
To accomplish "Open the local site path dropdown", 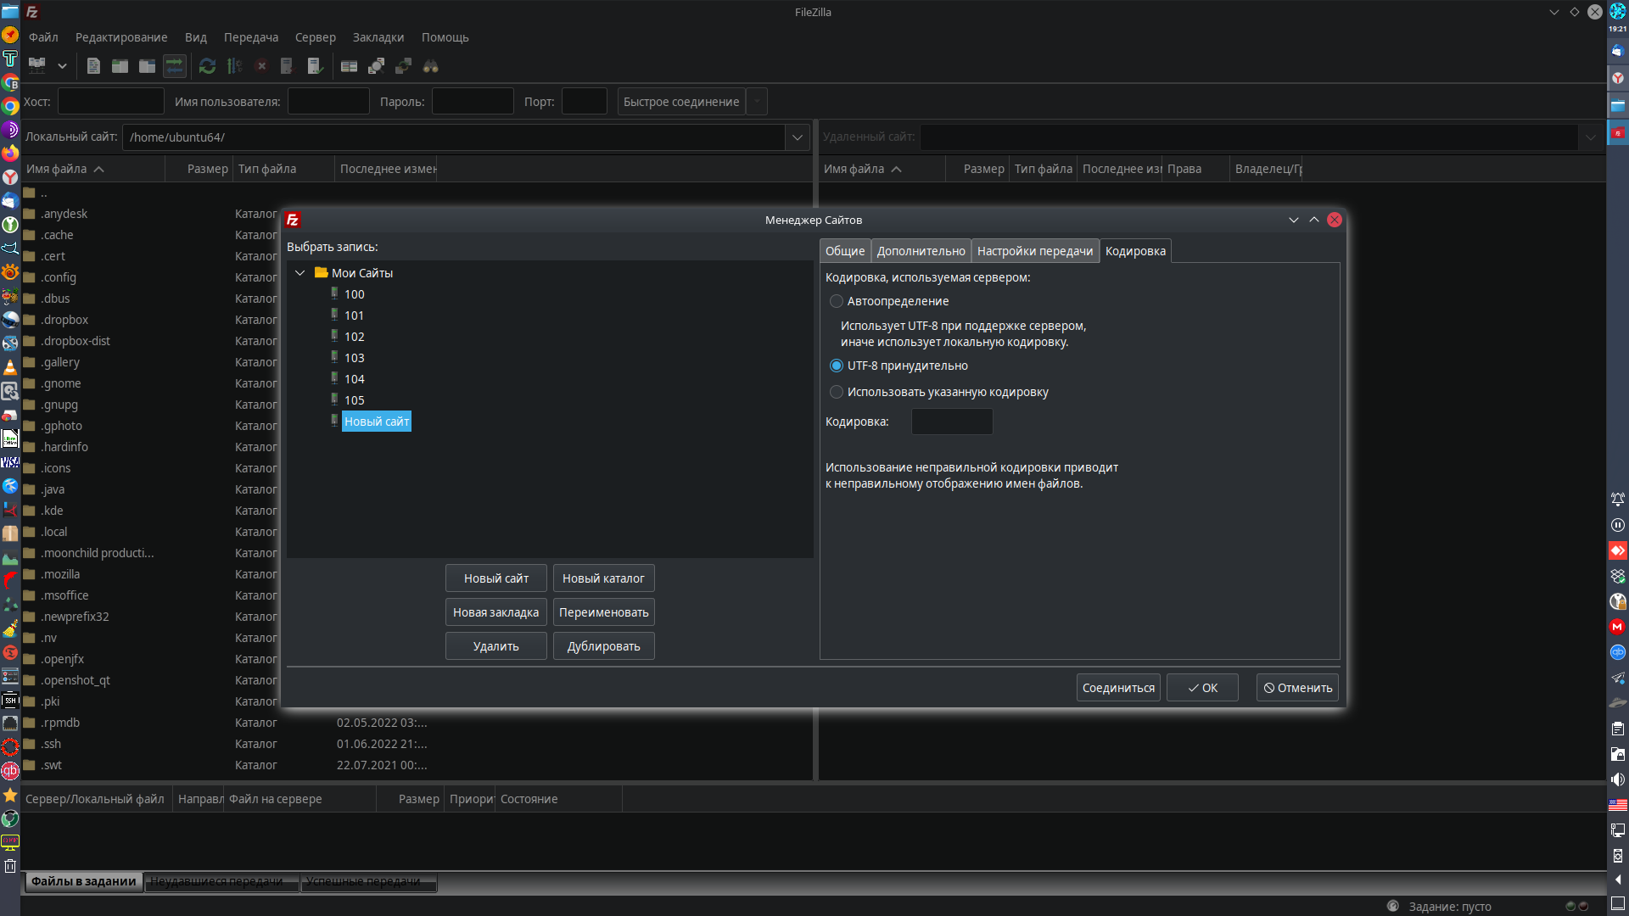I will [798, 137].
